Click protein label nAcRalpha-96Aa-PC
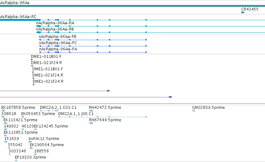The height and width of the screenshot is (162, 265). click(x=58, y=43)
